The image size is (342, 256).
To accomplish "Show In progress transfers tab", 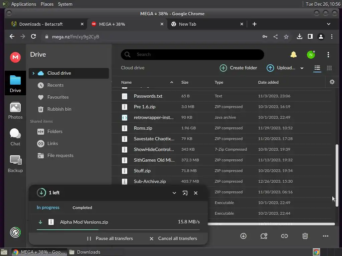I will [48, 207].
